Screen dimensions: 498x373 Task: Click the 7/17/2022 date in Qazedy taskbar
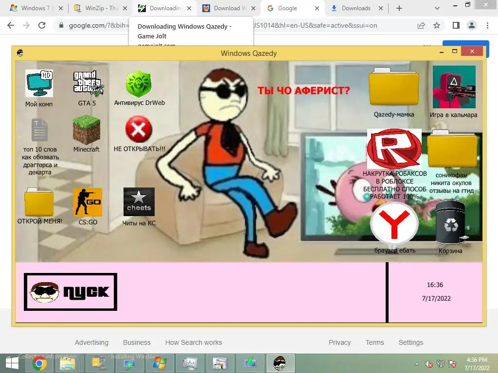pos(436,298)
